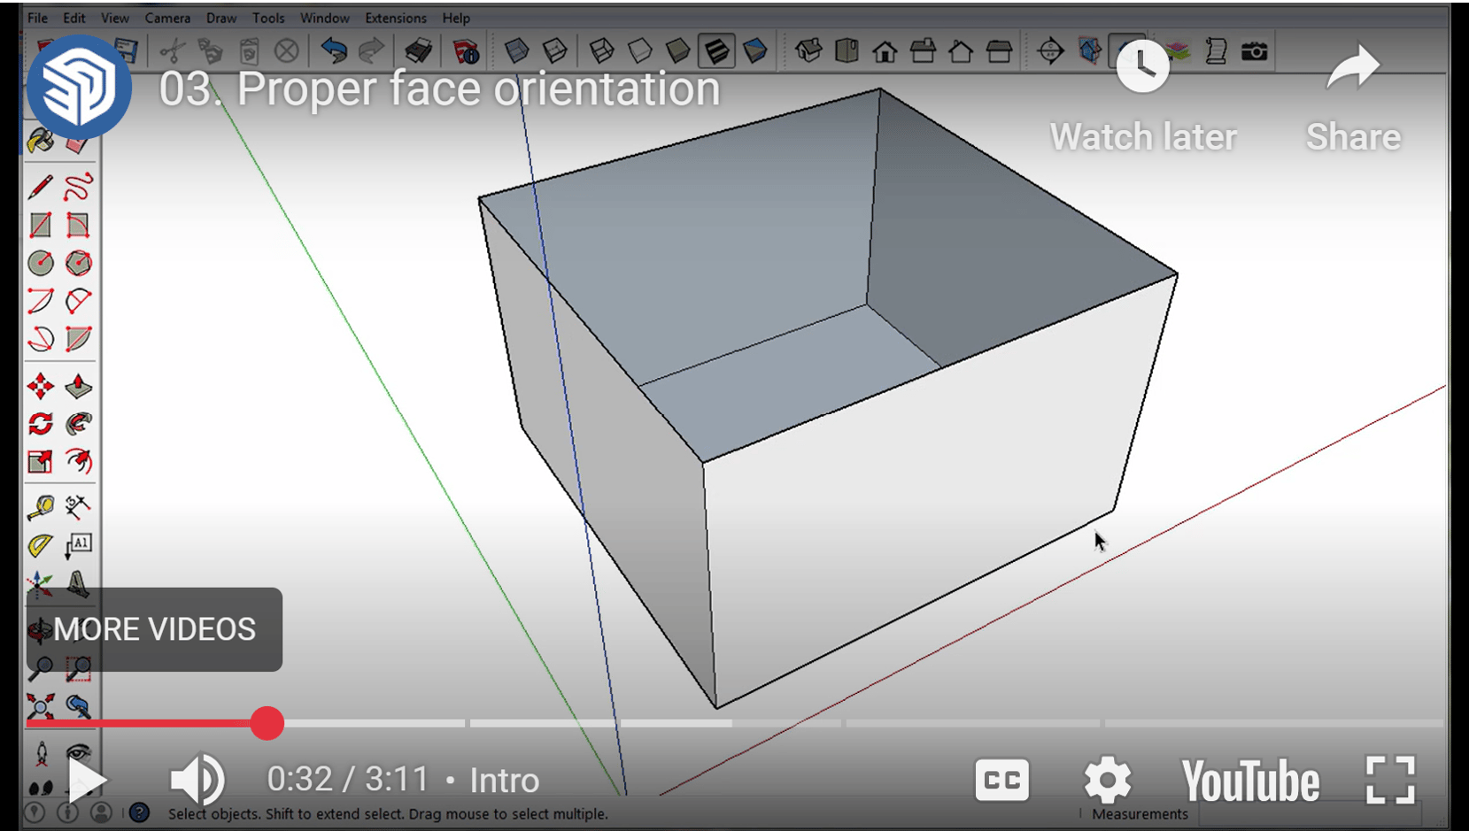
Task: Click the MORE VIDEOS button
Action: pyautogui.click(x=154, y=629)
